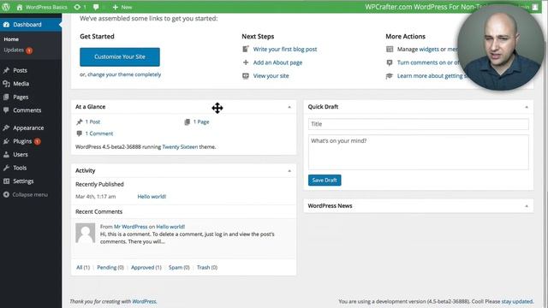Open Learn more about getting started link

pos(432,76)
